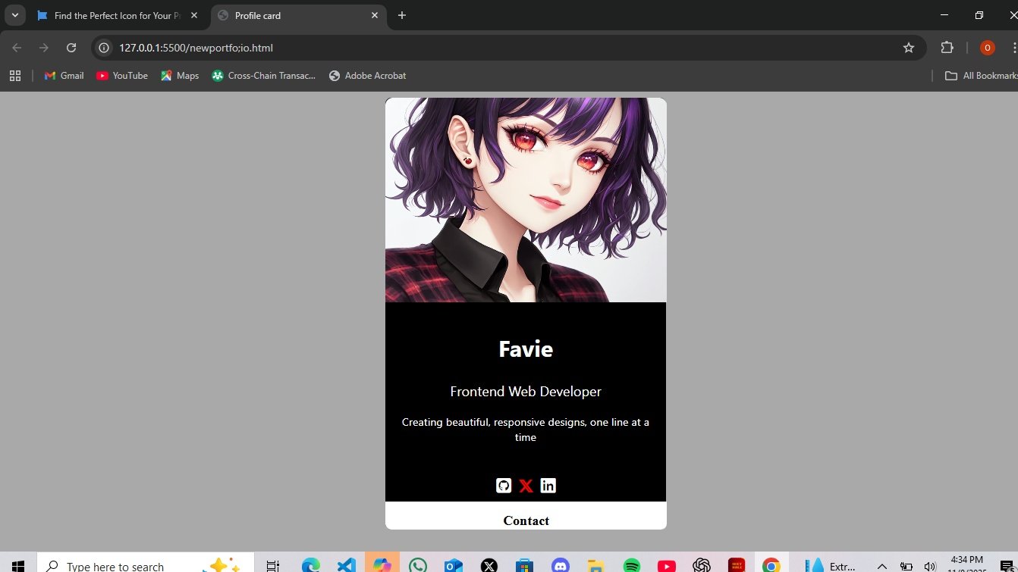Open Spotify from the taskbar

pyautogui.click(x=631, y=565)
